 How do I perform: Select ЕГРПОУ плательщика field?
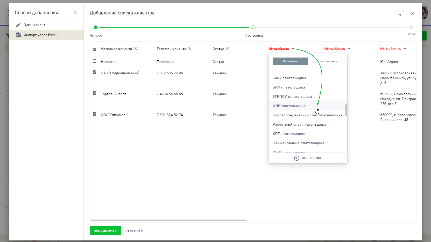[308, 96]
